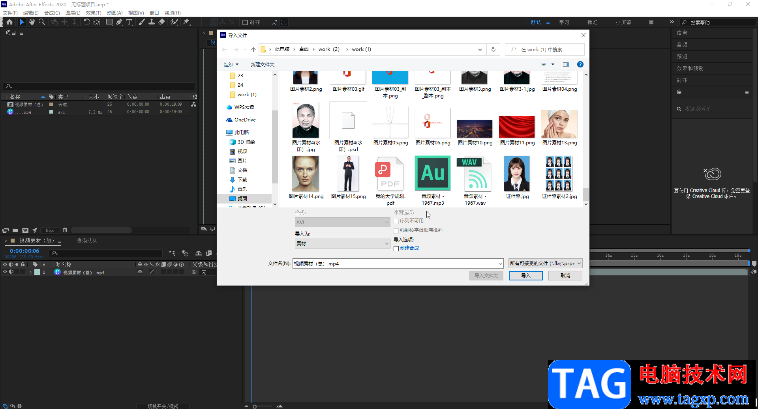Open the file type filter dropdown

click(x=546, y=263)
